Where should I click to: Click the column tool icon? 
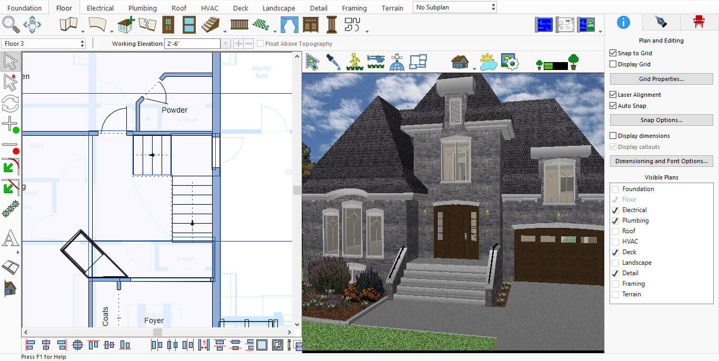(x=331, y=24)
